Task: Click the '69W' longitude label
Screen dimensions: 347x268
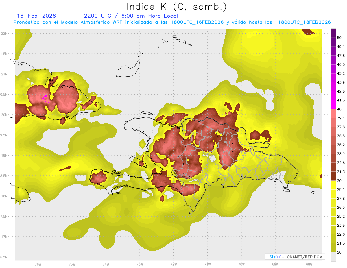Action: [275, 264]
